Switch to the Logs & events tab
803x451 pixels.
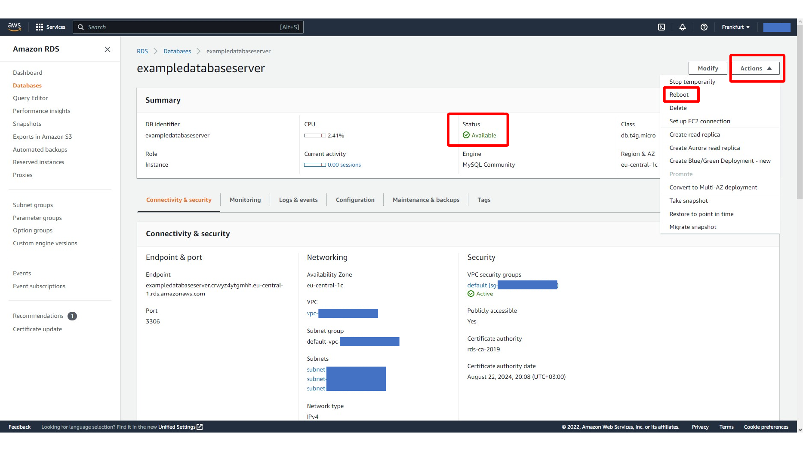[298, 200]
